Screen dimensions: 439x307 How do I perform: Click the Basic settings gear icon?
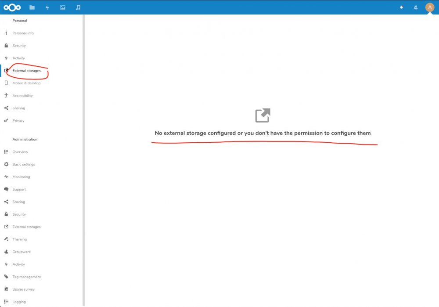[x=6, y=164]
